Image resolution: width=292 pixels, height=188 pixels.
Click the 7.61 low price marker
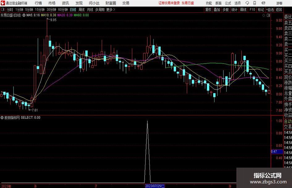point(35,110)
